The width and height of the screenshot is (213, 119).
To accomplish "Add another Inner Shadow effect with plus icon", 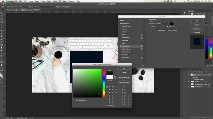I will [141, 38].
